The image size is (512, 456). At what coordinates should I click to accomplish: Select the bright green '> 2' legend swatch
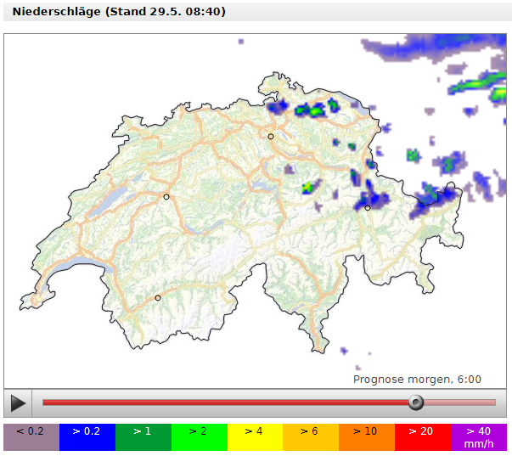click(x=199, y=436)
